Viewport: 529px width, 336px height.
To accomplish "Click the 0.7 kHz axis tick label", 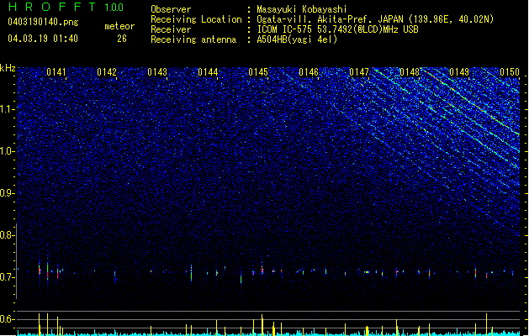I will coord(7,277).
